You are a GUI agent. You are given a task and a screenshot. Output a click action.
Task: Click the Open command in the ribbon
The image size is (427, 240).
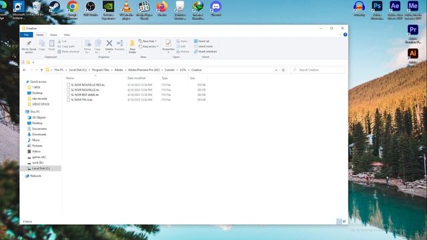pyautogui.click(x=182, y=41)
